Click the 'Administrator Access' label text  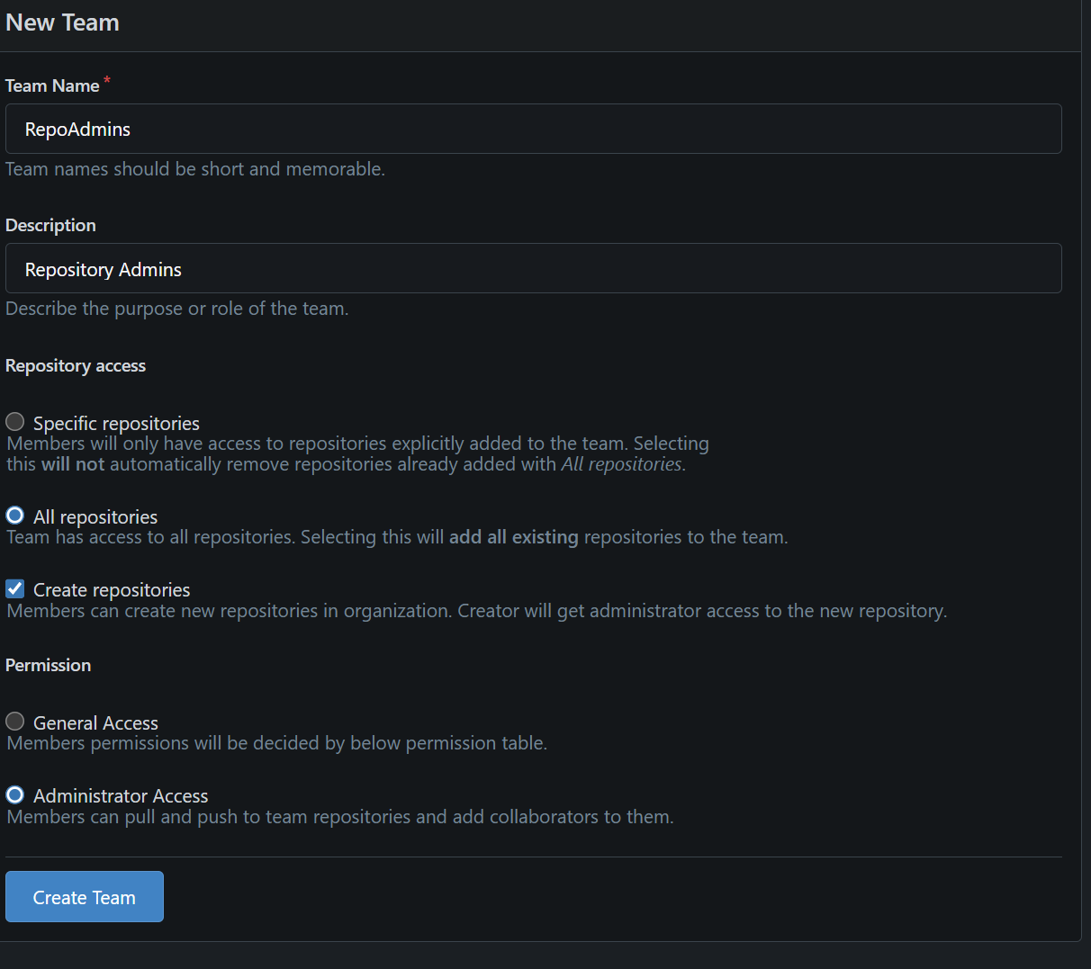[x=121, y=796]
